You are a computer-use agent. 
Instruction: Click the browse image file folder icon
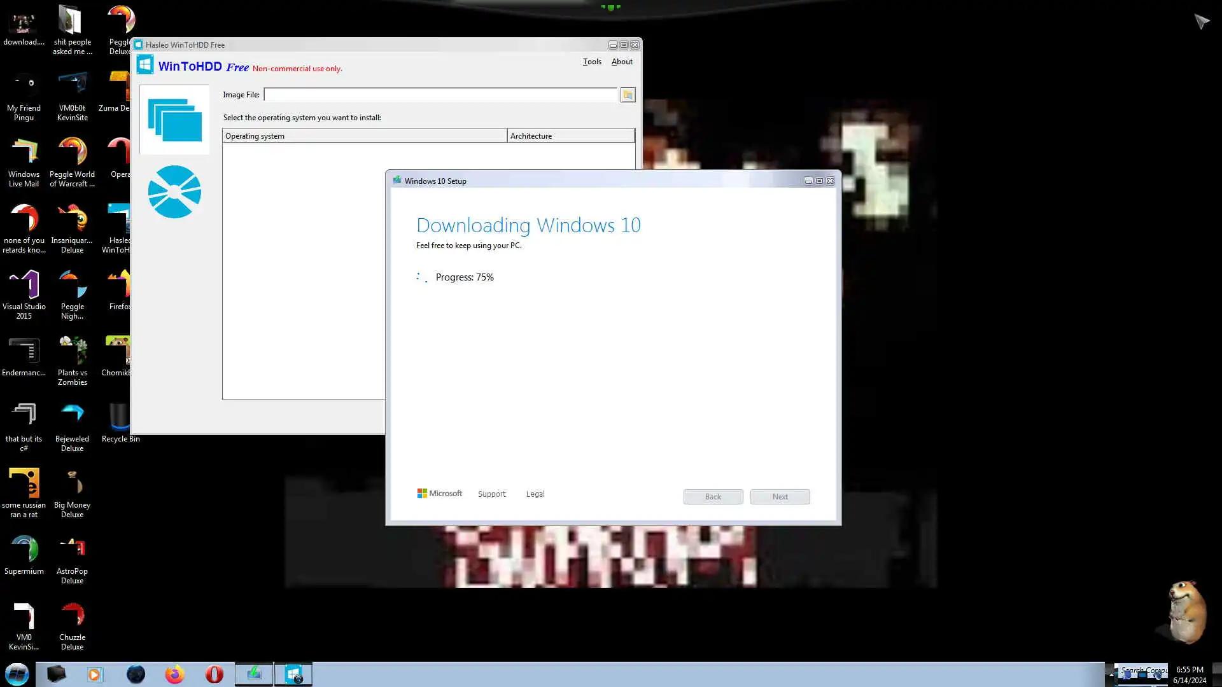tap(628, 95)
